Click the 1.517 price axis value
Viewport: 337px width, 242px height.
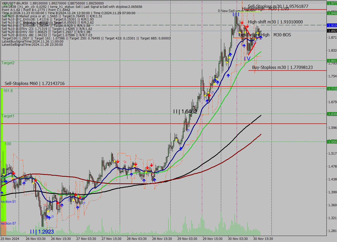pyautogui.click(x=332, y=153)
